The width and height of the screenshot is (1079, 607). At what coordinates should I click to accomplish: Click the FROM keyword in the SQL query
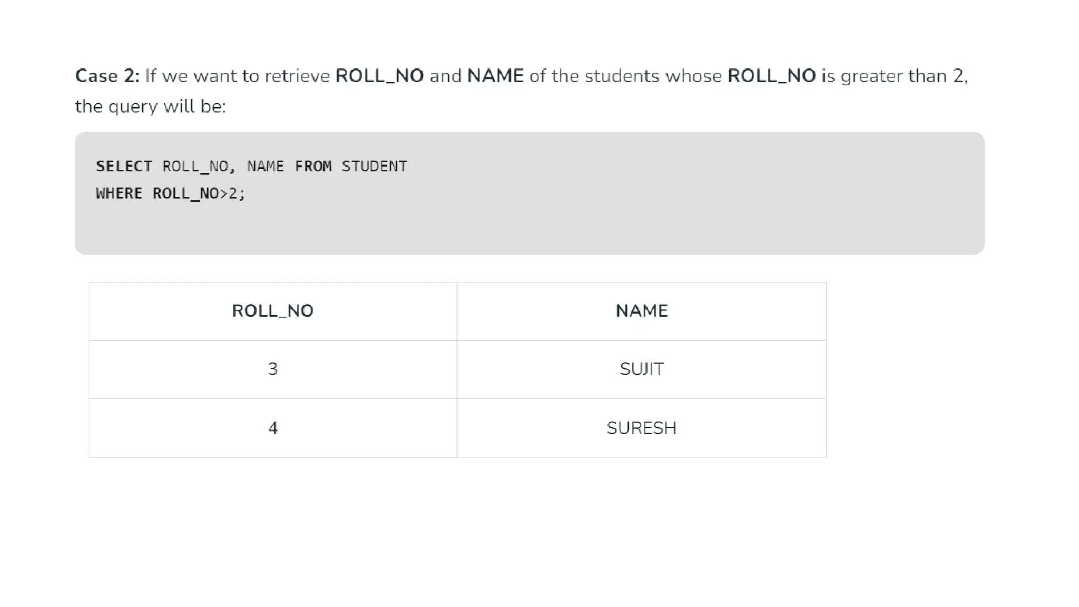pyautogui.click(x=313, y=167)
